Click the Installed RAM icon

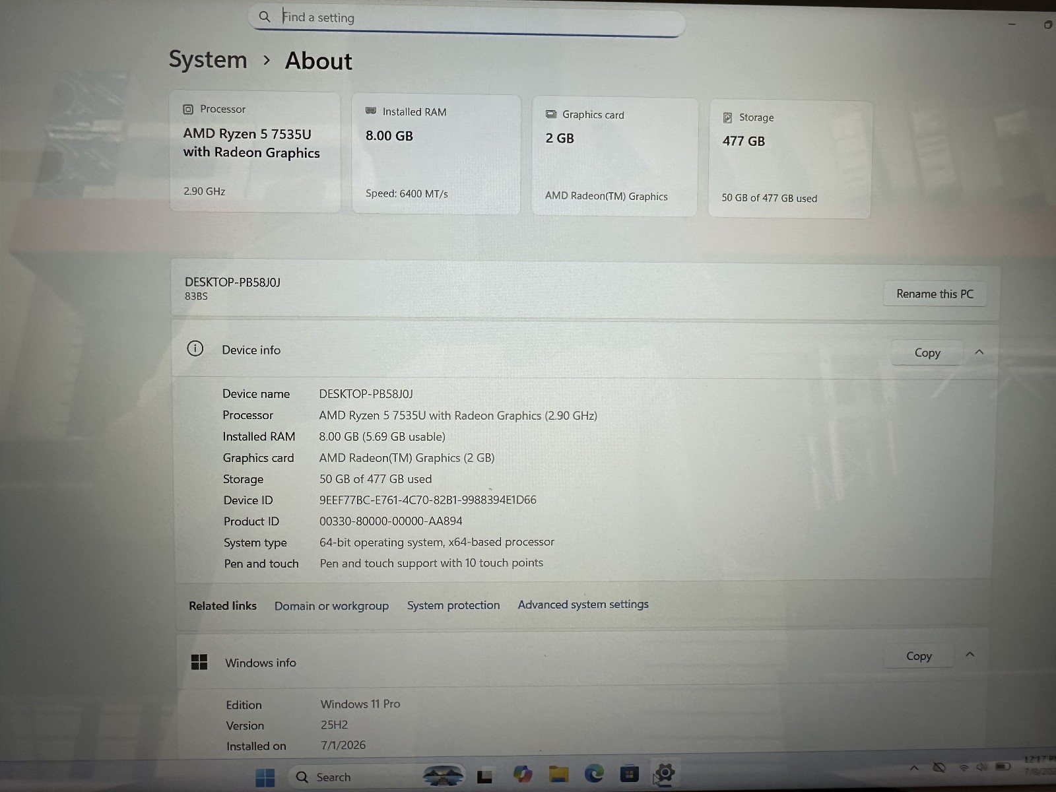click(371, 111)
